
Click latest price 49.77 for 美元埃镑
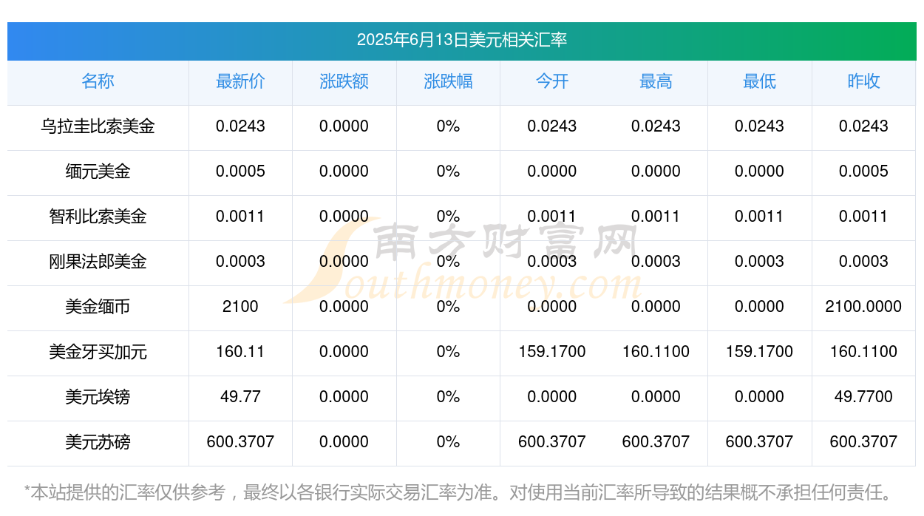tap(240, 397)
